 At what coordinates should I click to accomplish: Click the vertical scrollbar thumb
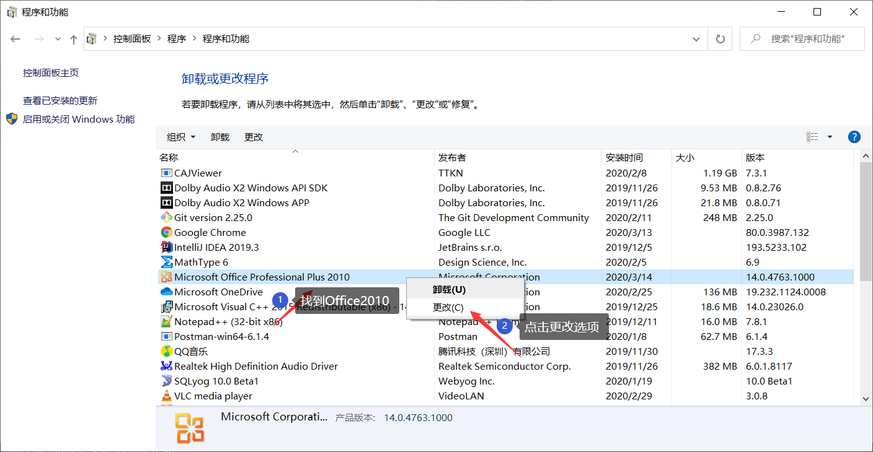[x=866, y=222]
